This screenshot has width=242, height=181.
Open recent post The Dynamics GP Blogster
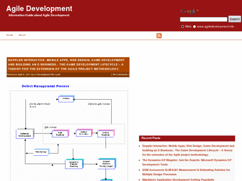[x=187, y=162]
